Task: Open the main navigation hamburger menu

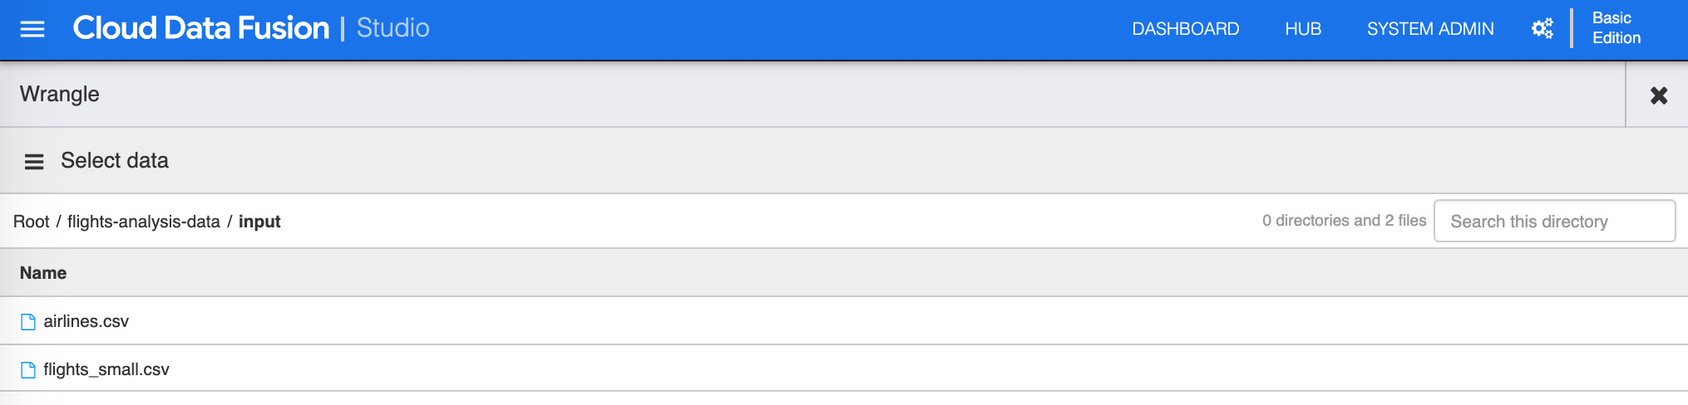Action: (x=32, y=29)
